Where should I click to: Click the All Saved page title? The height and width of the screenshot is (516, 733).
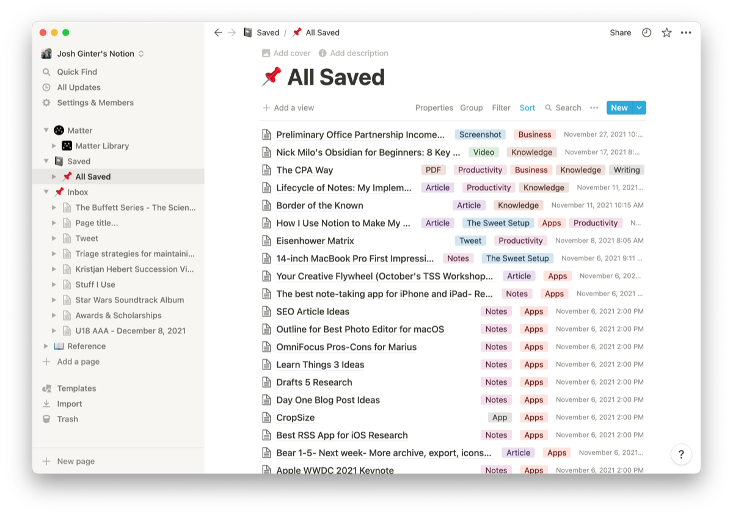click(x=336, y=78)
